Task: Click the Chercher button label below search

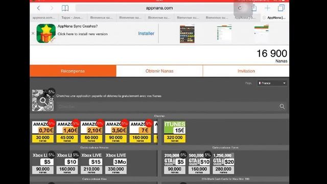Action: click(159, 116)
